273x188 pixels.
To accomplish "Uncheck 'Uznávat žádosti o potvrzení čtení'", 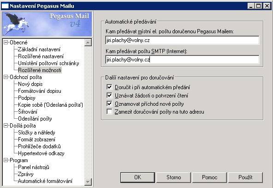I will [109, 96].
